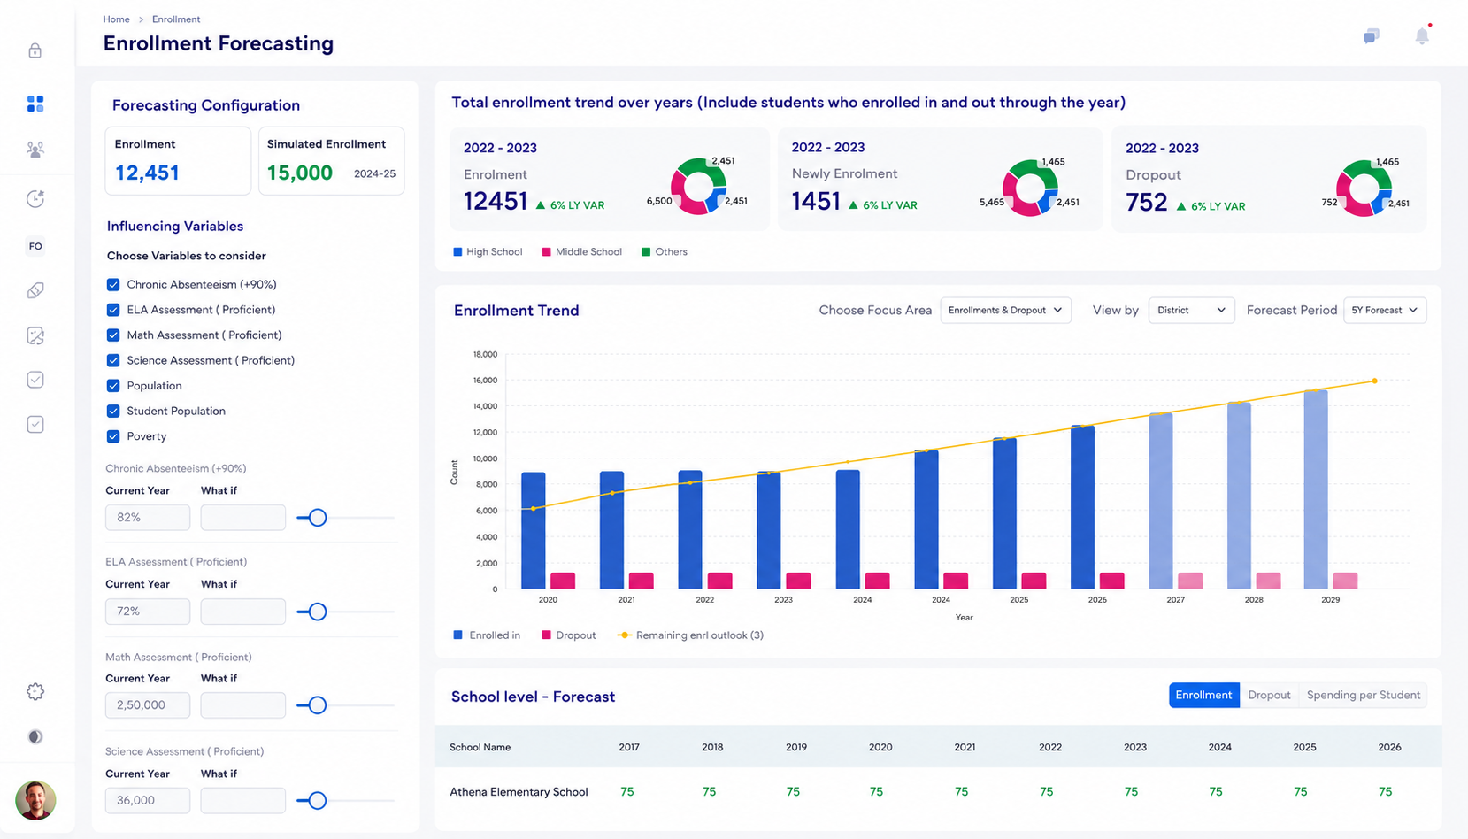Open the chat messages icon
The image size is (1468, 839).
(1372, 36)
